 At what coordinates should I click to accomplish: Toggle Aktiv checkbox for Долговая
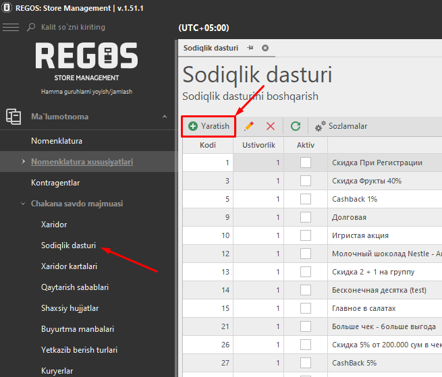pyautogui.click(x=306, y=217)
